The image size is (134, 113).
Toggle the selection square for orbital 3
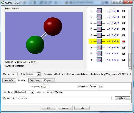tap(124, 48)
